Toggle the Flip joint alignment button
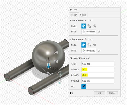This screenshot has width=127, height=105. coord(84,86)
